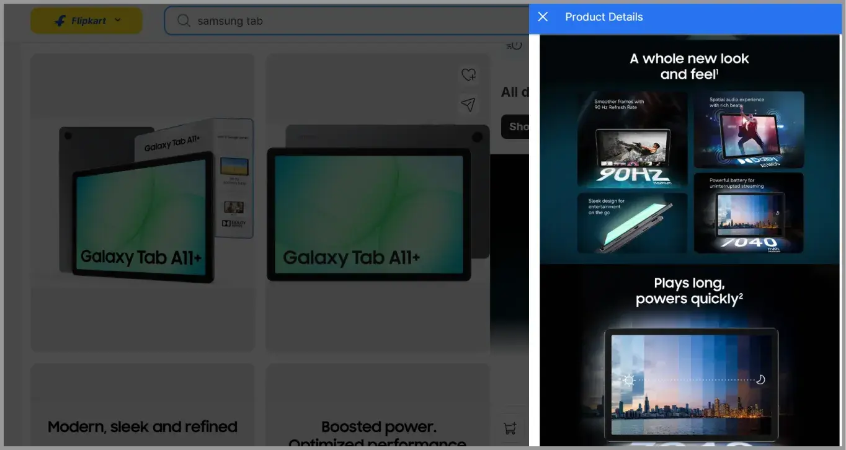Click the 7040 mAh battery tile
Screen dimensions: 846x450
749,213
